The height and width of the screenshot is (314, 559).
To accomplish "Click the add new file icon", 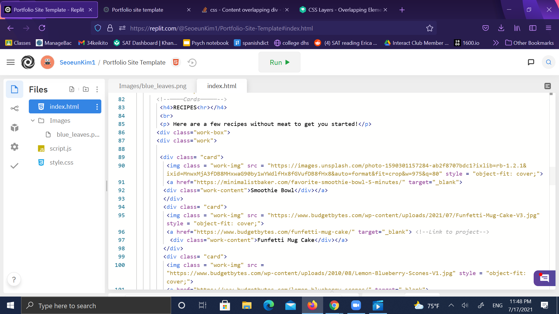I will click(72, 89).
